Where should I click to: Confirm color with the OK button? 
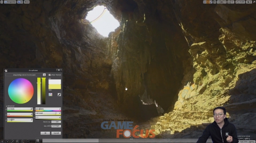pos(45,133)
